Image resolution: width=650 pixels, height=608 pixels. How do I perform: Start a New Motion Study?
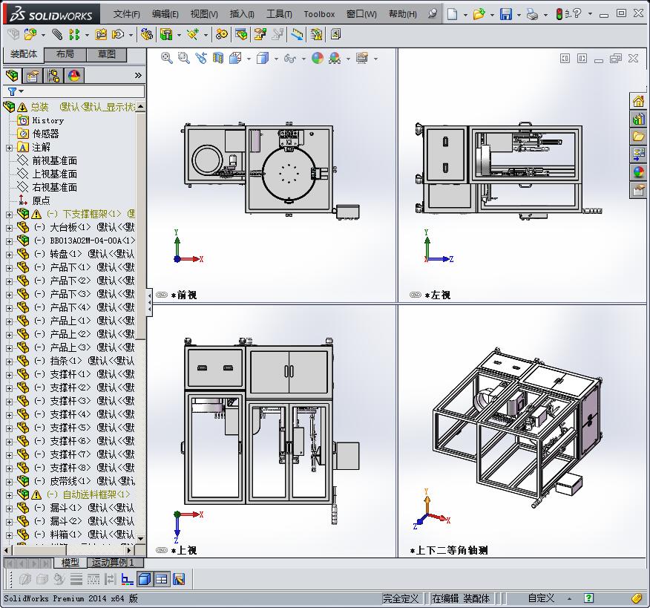222,34
